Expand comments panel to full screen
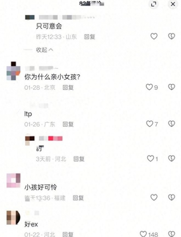 point(154,4)
